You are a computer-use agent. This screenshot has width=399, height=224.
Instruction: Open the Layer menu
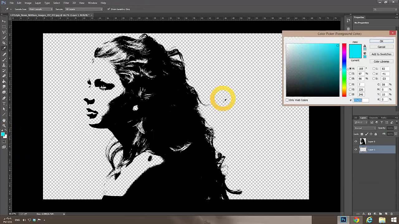38,3
